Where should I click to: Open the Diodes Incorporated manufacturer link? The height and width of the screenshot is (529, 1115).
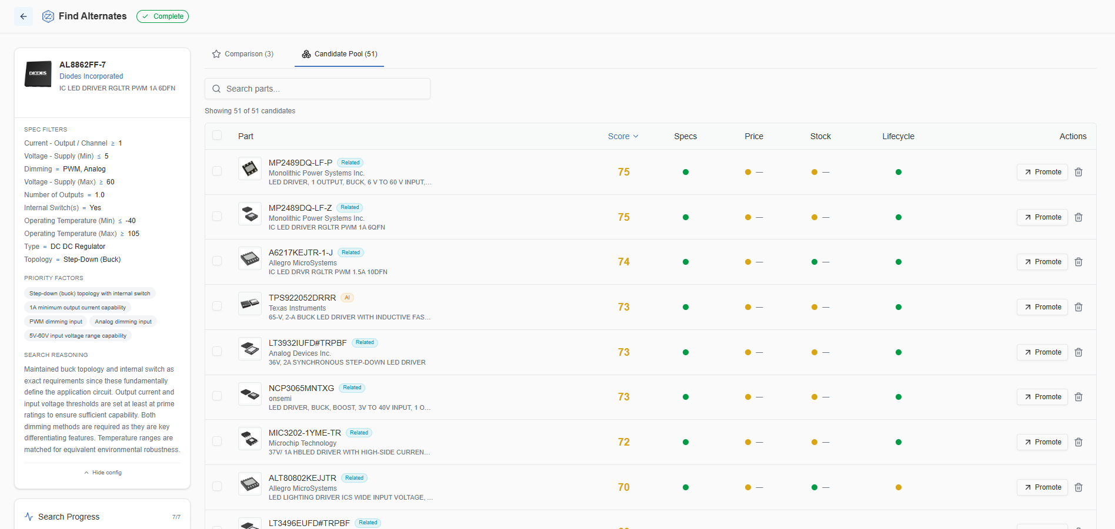point(91,76)
